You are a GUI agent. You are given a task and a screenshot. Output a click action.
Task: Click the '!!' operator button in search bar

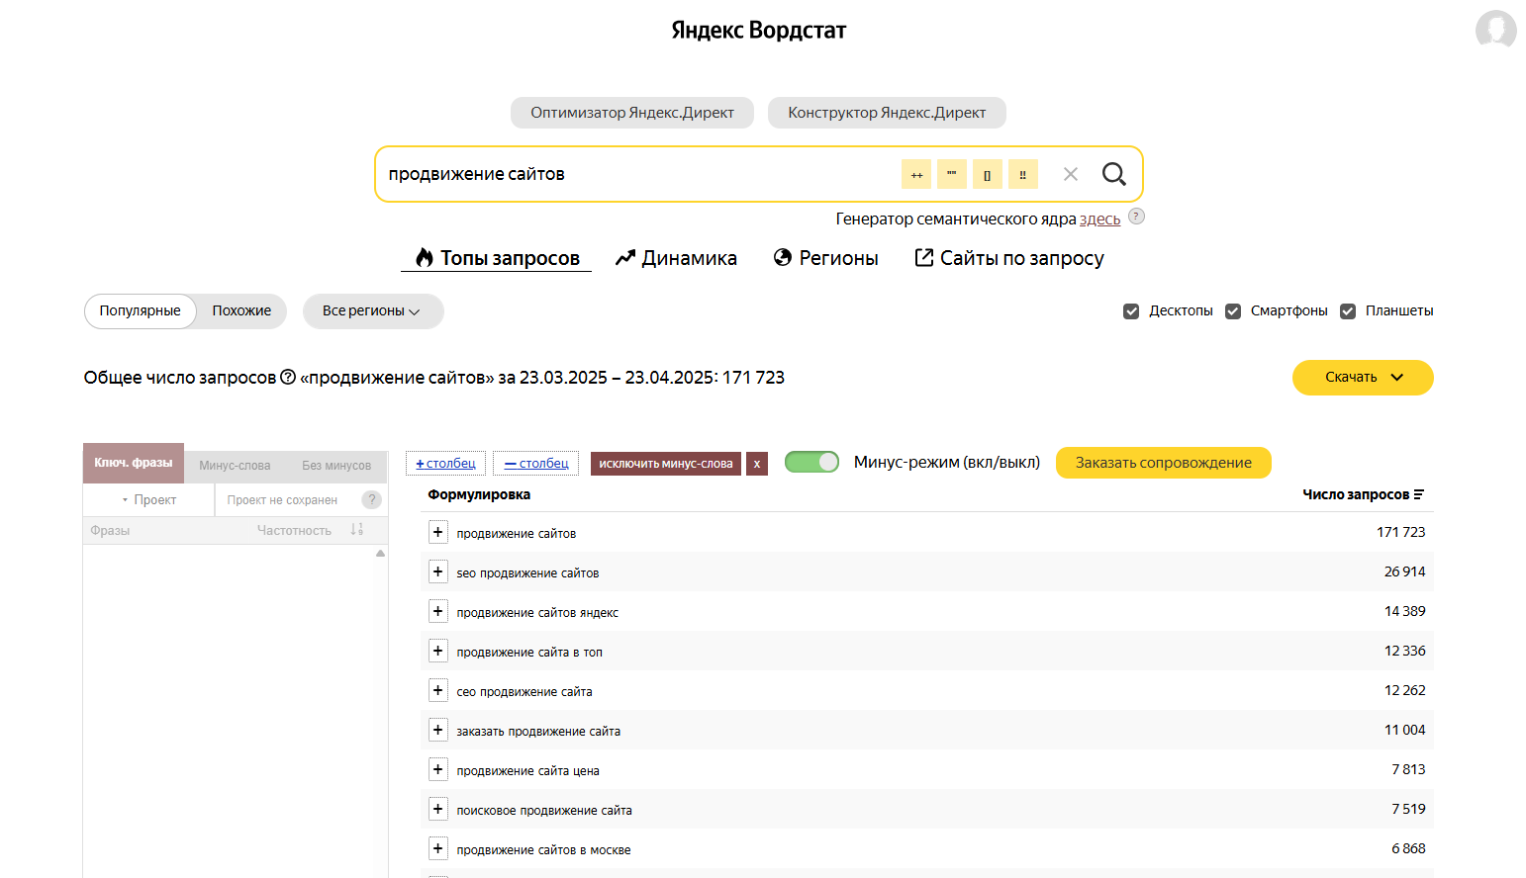coord(1023,174)
